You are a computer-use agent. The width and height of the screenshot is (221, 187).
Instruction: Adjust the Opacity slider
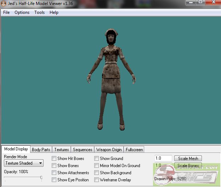point(41,177)
